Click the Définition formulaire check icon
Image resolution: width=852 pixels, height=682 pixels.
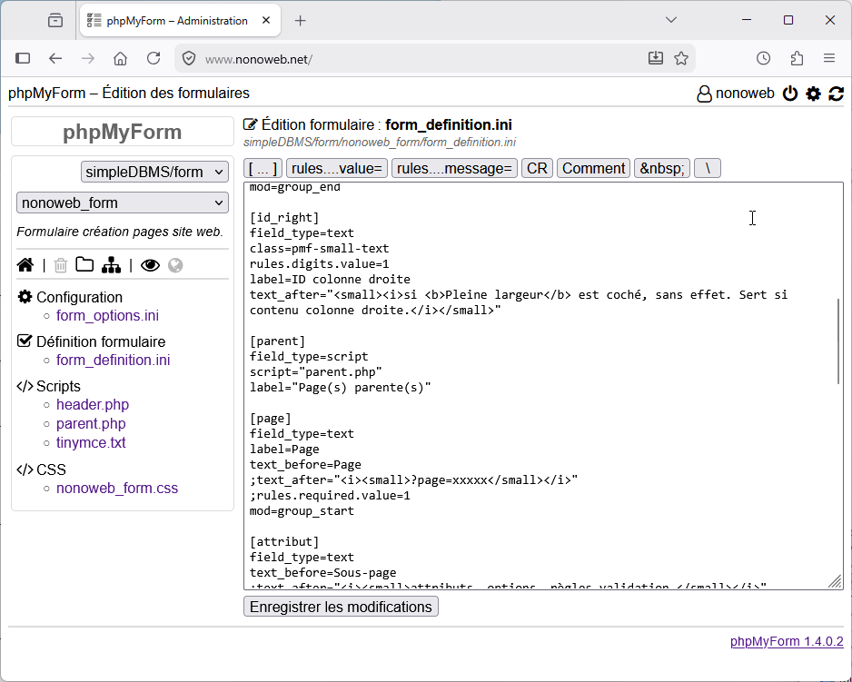[25, 341]
